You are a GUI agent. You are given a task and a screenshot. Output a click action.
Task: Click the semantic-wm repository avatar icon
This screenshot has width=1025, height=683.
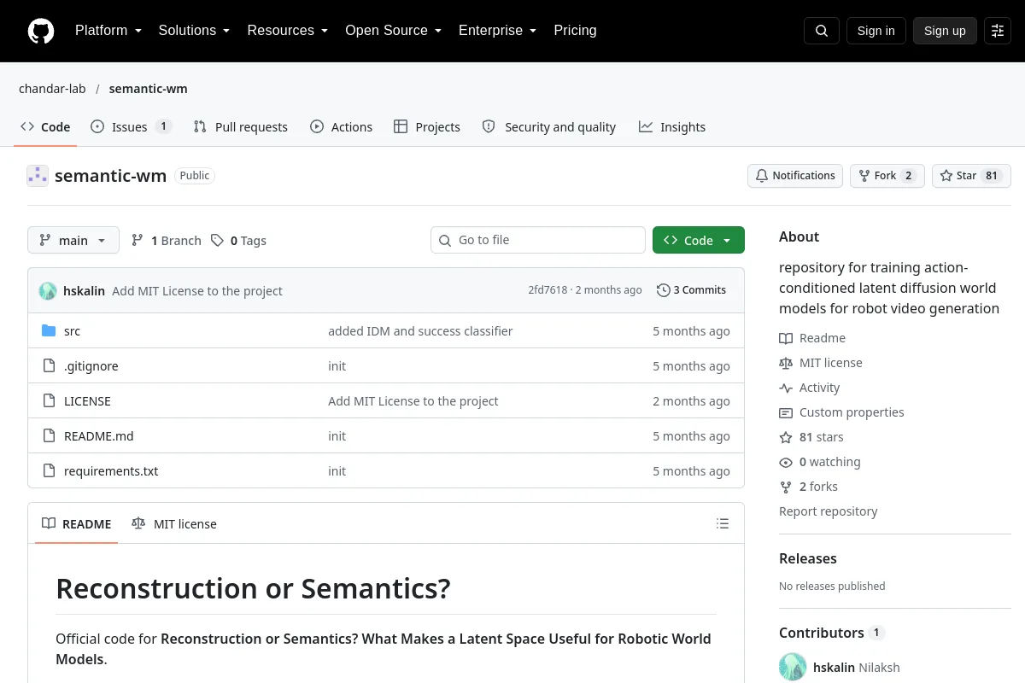coord(38,176)
